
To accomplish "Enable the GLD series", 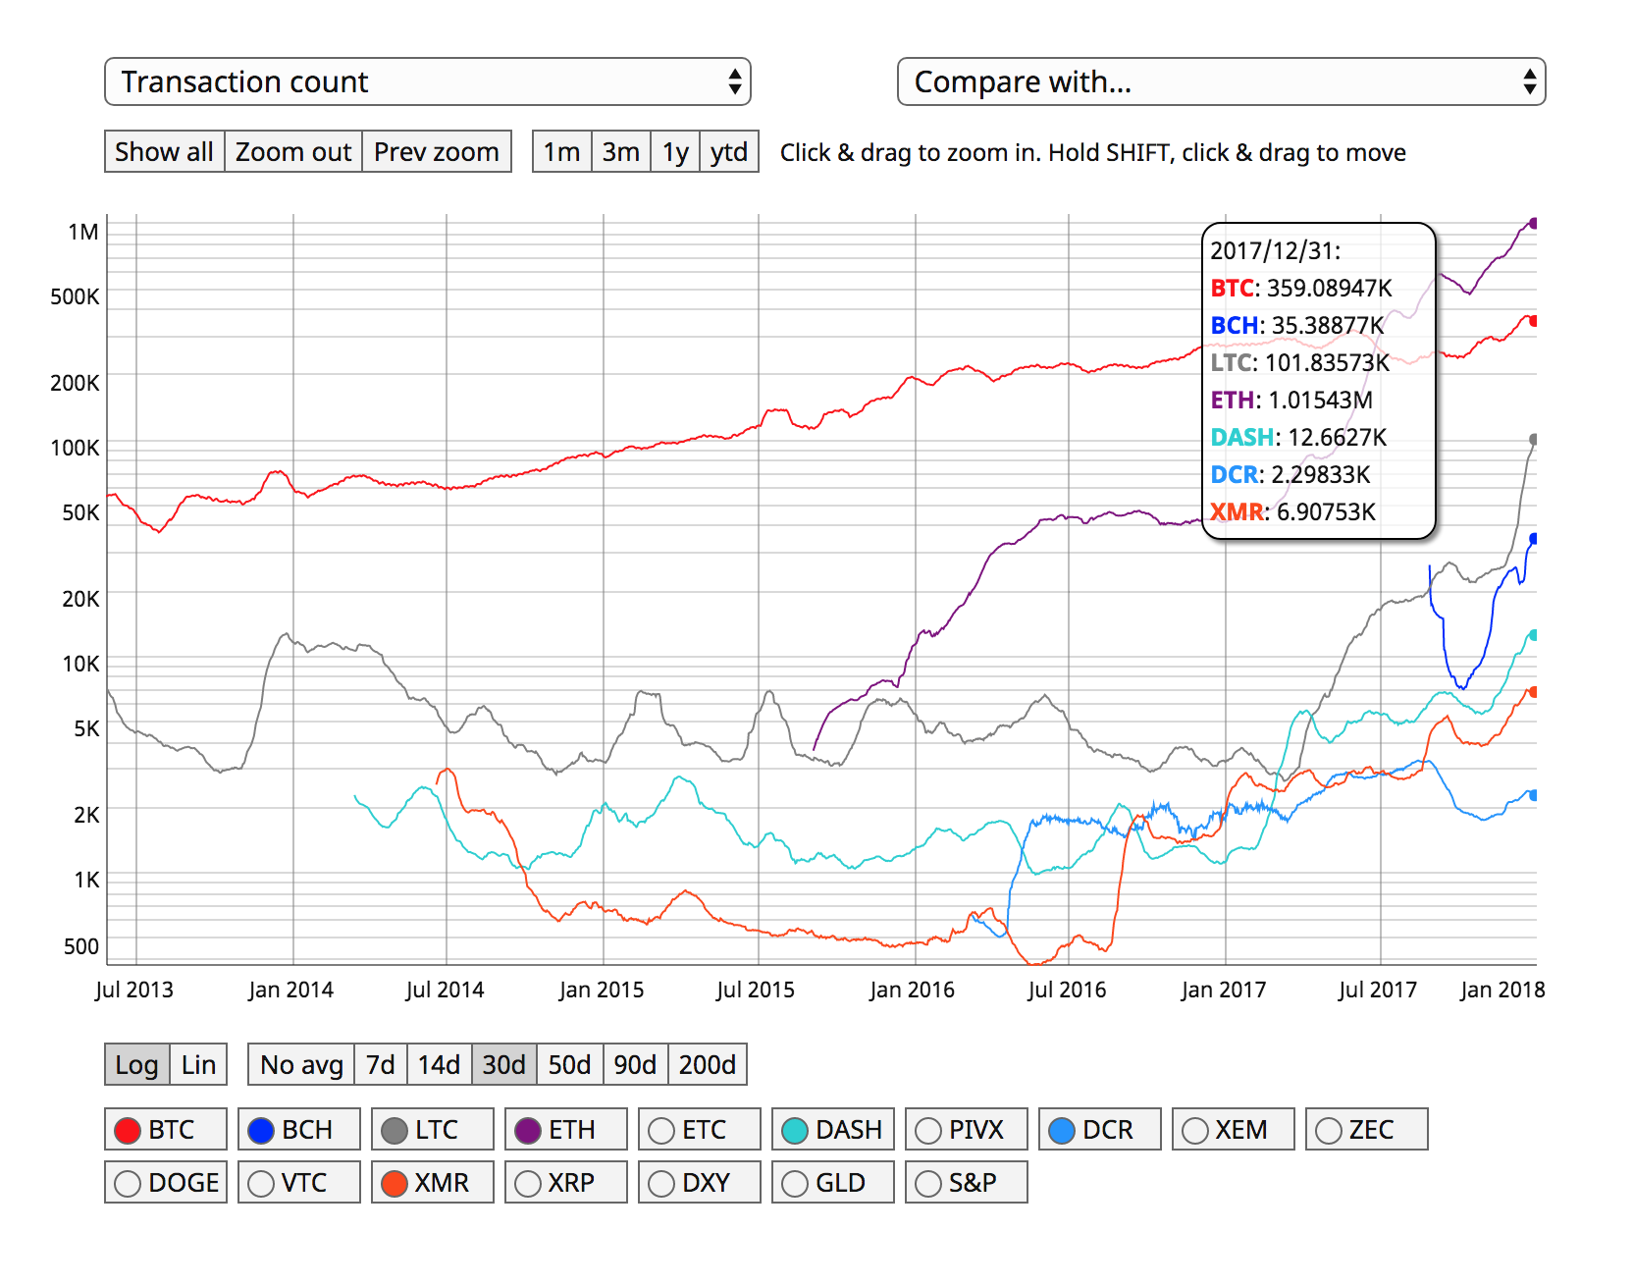I will tap(833, 1182).
